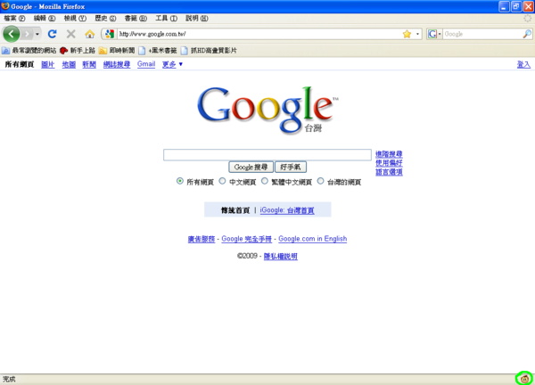Screen dimensions: 535x385
Task: Select the 所有網頁 radio button
Action: point(180,181)
